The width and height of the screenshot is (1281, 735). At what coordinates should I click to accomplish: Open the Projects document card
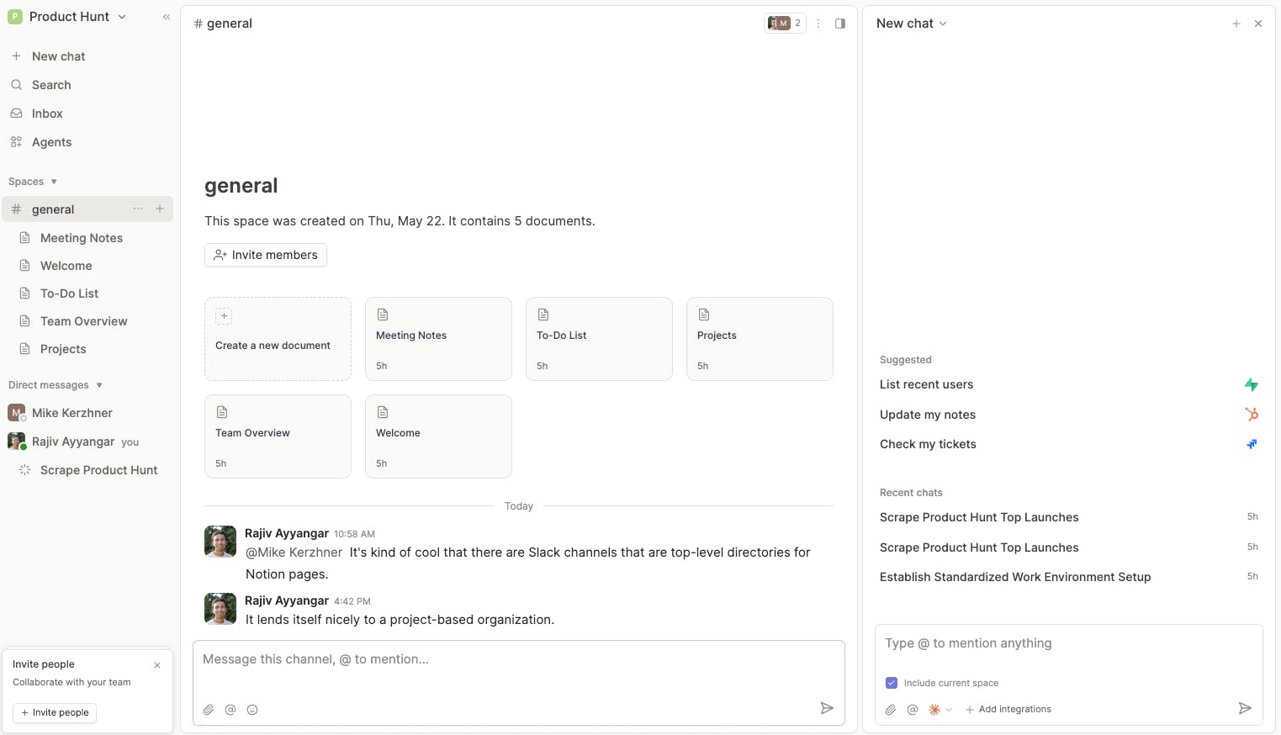point(760,339)
